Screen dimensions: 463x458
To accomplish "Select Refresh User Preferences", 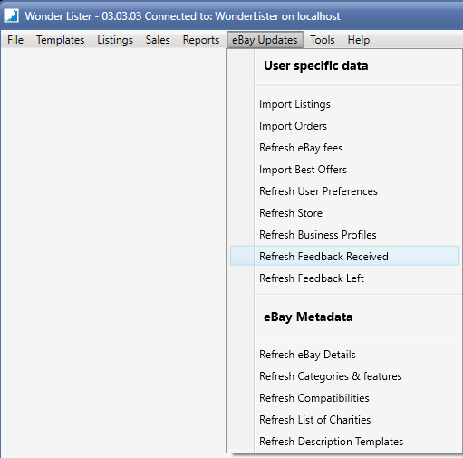I will click(x=344, y=191).
